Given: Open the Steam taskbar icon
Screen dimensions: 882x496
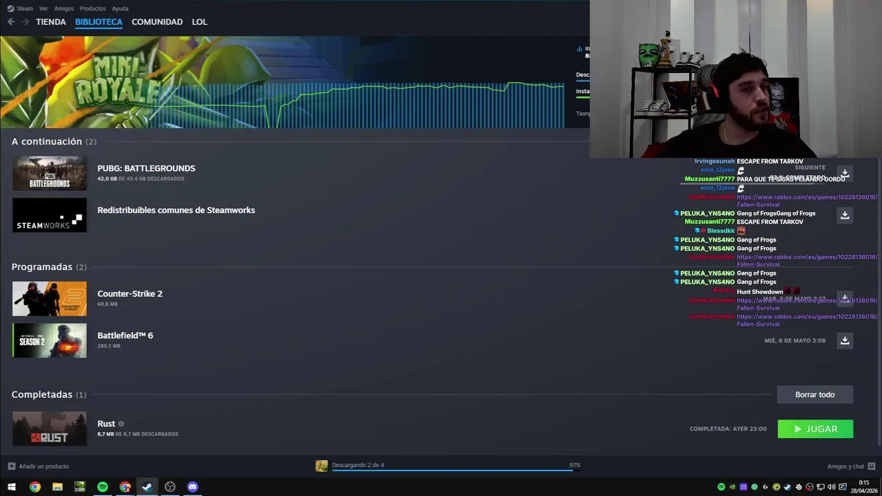Looking at the screenshot, I should [147, 487].
